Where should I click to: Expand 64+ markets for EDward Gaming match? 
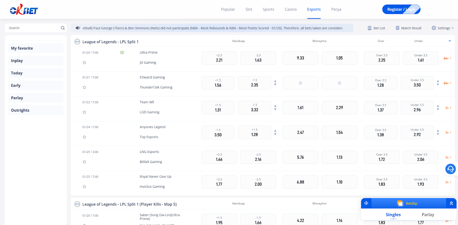coord(447,83)
